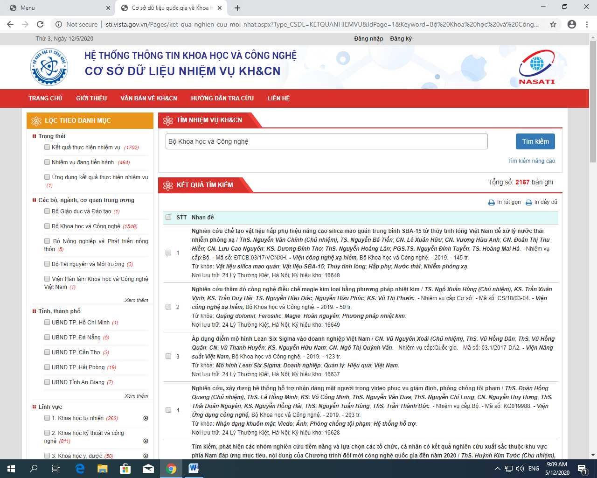Click 'Xem thêm' under Tỉnh, thành phố

[x=136, y=396]
